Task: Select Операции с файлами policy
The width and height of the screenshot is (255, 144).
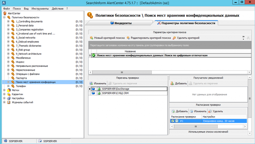Action: click(x=28, y=74)
